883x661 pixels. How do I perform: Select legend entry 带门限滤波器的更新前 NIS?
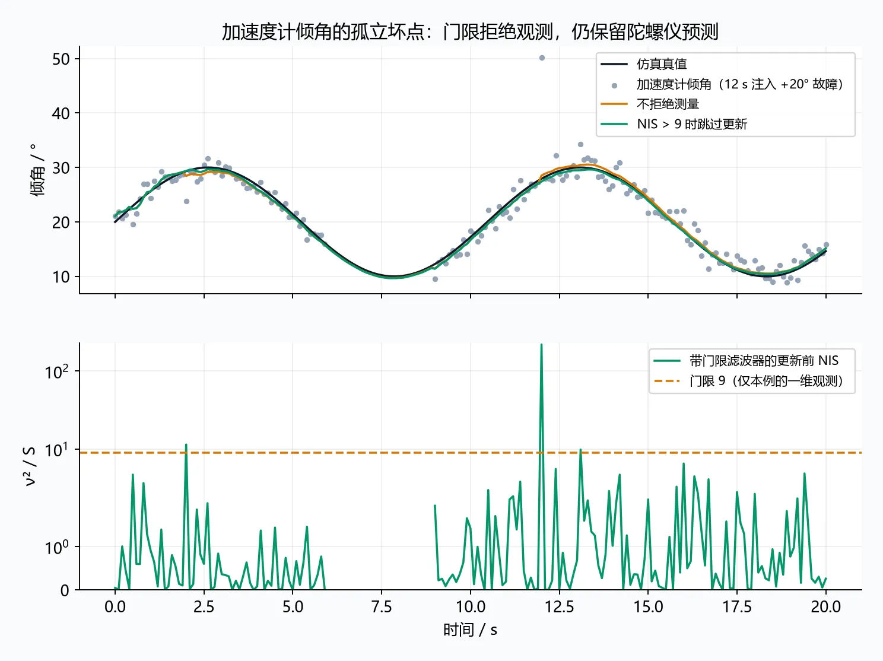[x=764, y=361]
